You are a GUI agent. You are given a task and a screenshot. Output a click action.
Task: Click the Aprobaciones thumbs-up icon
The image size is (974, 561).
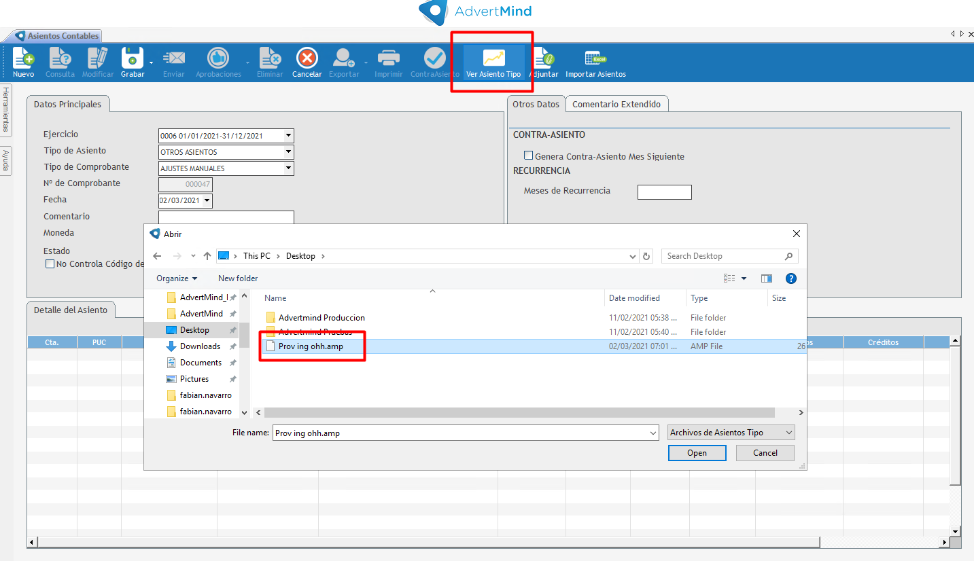click(218, 58)
